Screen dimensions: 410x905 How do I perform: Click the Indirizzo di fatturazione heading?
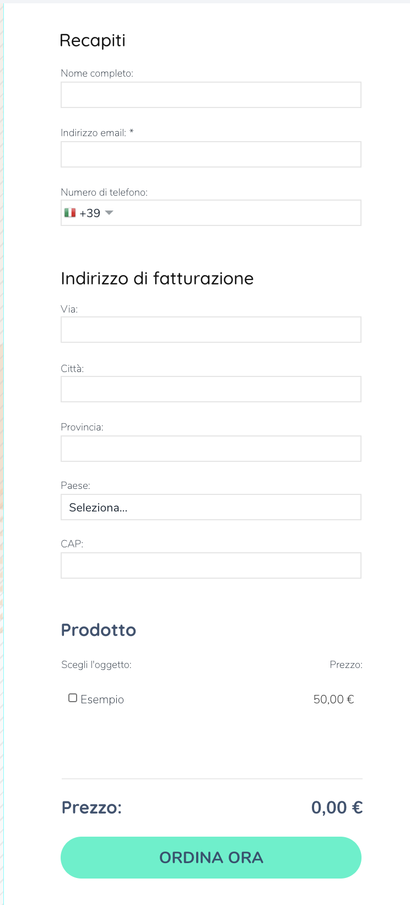(x=157, y=278)
